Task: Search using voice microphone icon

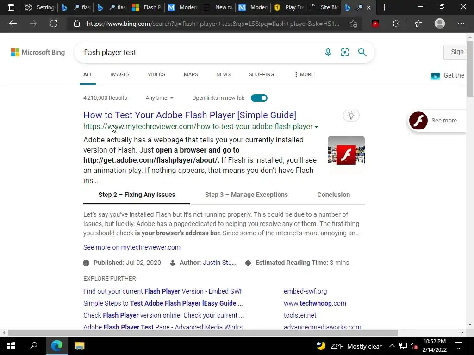Action: point(328,52)
